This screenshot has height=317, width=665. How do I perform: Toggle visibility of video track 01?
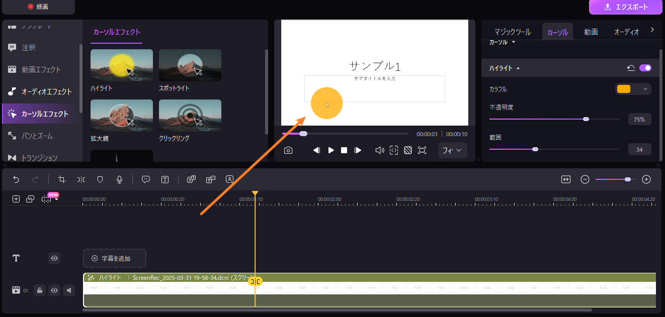[54, 290]
